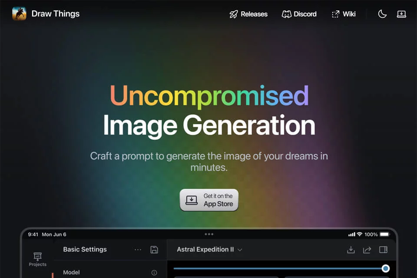Viewport: 417px width, 278px height.
Task: Click the blue slider handle
Action: click(385, 268)
